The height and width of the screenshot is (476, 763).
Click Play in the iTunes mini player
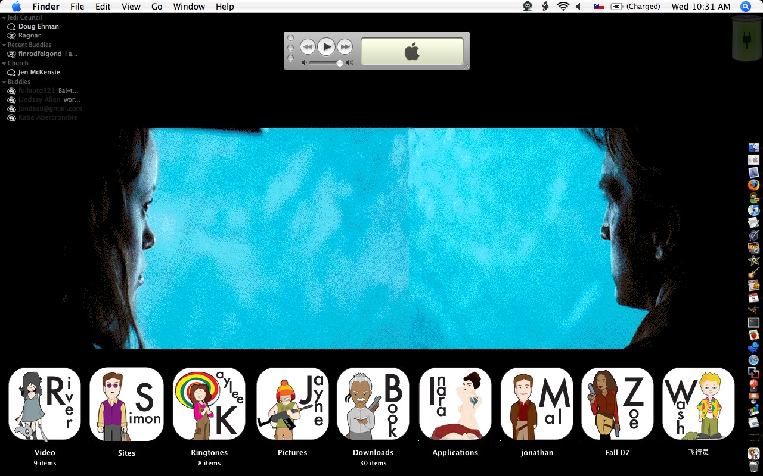[326, 46]
